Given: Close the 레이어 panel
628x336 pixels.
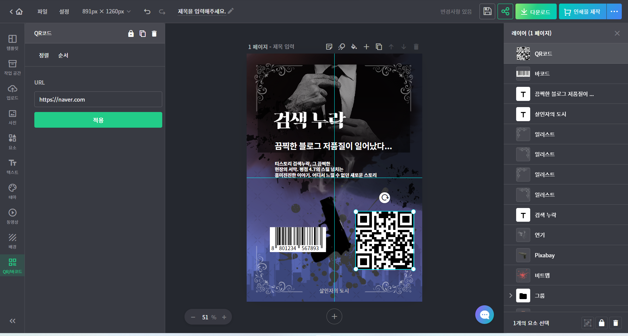Looking at the screenshot, I should pos(617,33).
